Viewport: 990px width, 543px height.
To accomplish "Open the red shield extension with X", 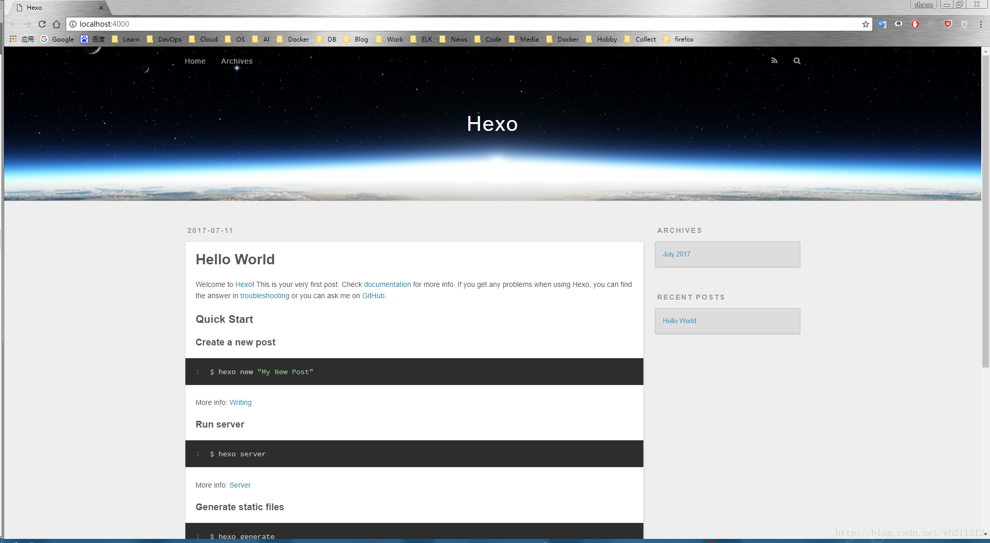I will tap(948, 24).
